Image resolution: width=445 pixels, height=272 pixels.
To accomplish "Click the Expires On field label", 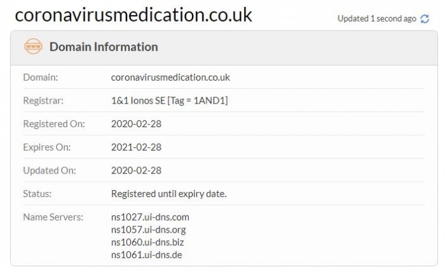I will click(x=47, y=147).
